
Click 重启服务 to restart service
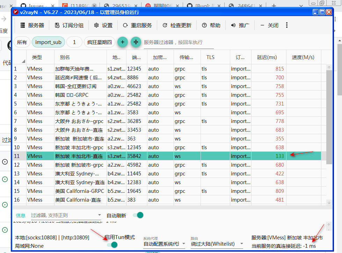137,25
